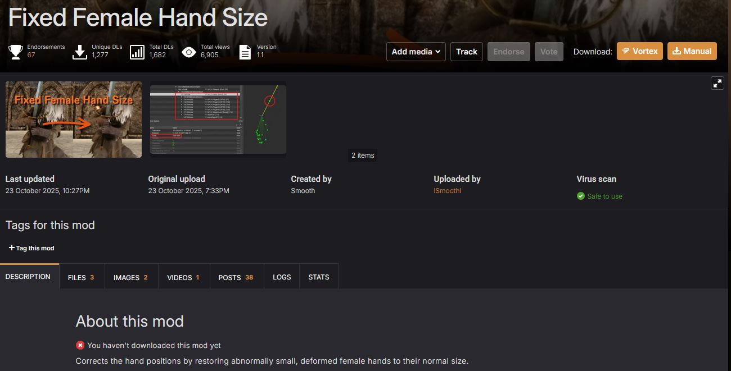Screen dimensions: 731x371
Task: Click the red not-downloaded X icon
Action: (x=80, y=345)
